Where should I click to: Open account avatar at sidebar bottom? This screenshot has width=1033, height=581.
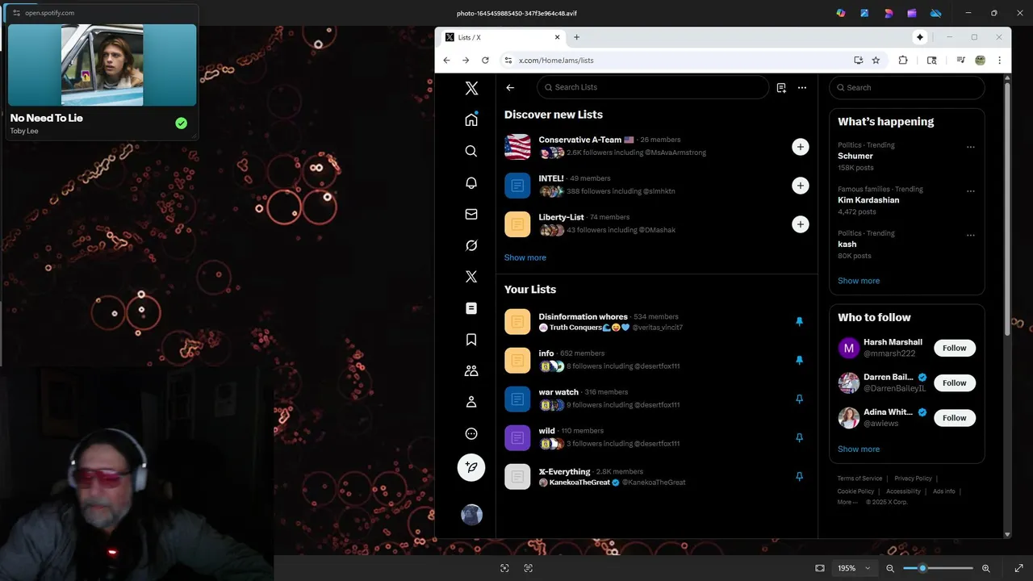pyautogui.click(x=471, y=515)
